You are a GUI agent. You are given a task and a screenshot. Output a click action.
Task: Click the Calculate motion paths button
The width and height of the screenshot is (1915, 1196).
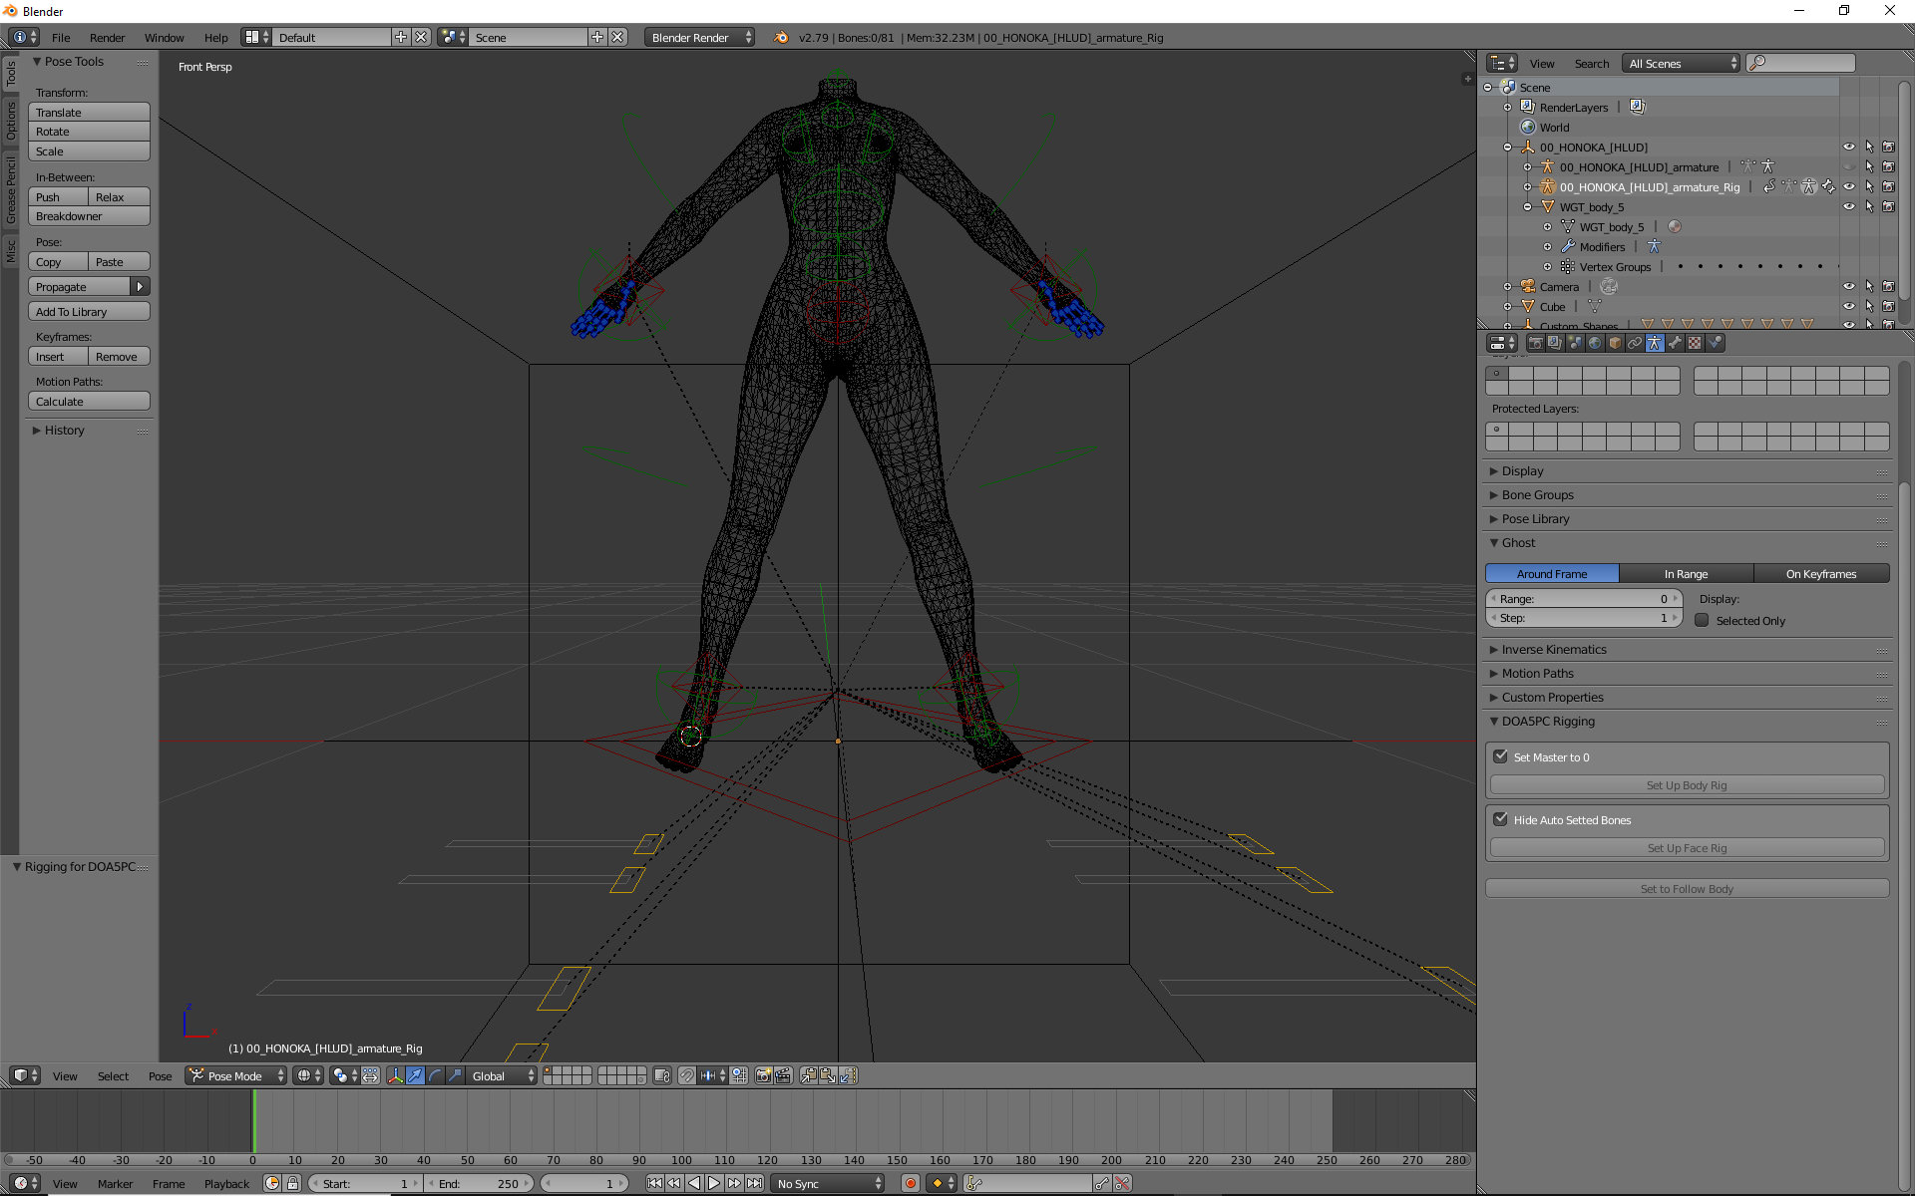(x=89, y=401)
